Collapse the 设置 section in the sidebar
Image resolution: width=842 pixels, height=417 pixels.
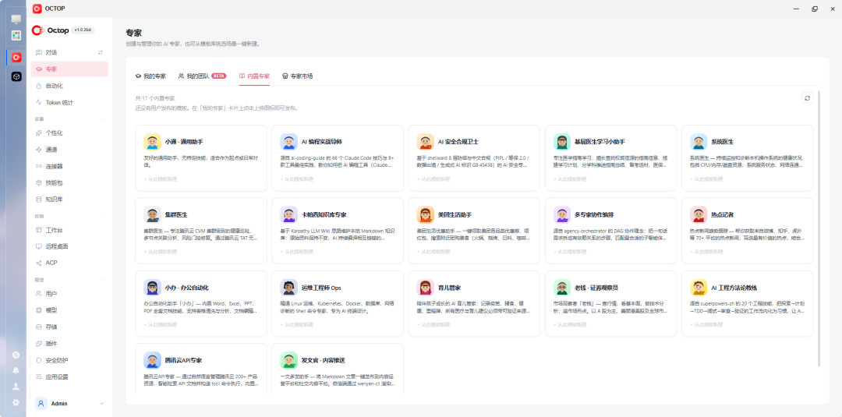[x=103, y=119]
